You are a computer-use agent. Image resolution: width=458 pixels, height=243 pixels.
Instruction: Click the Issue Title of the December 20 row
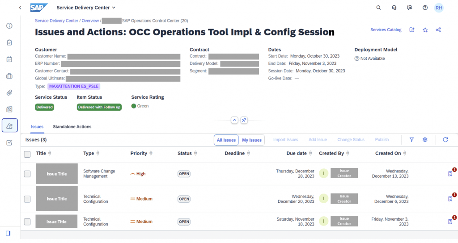coord(57,199)
